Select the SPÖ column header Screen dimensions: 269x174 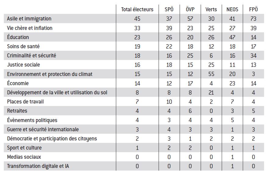(169, 9)
